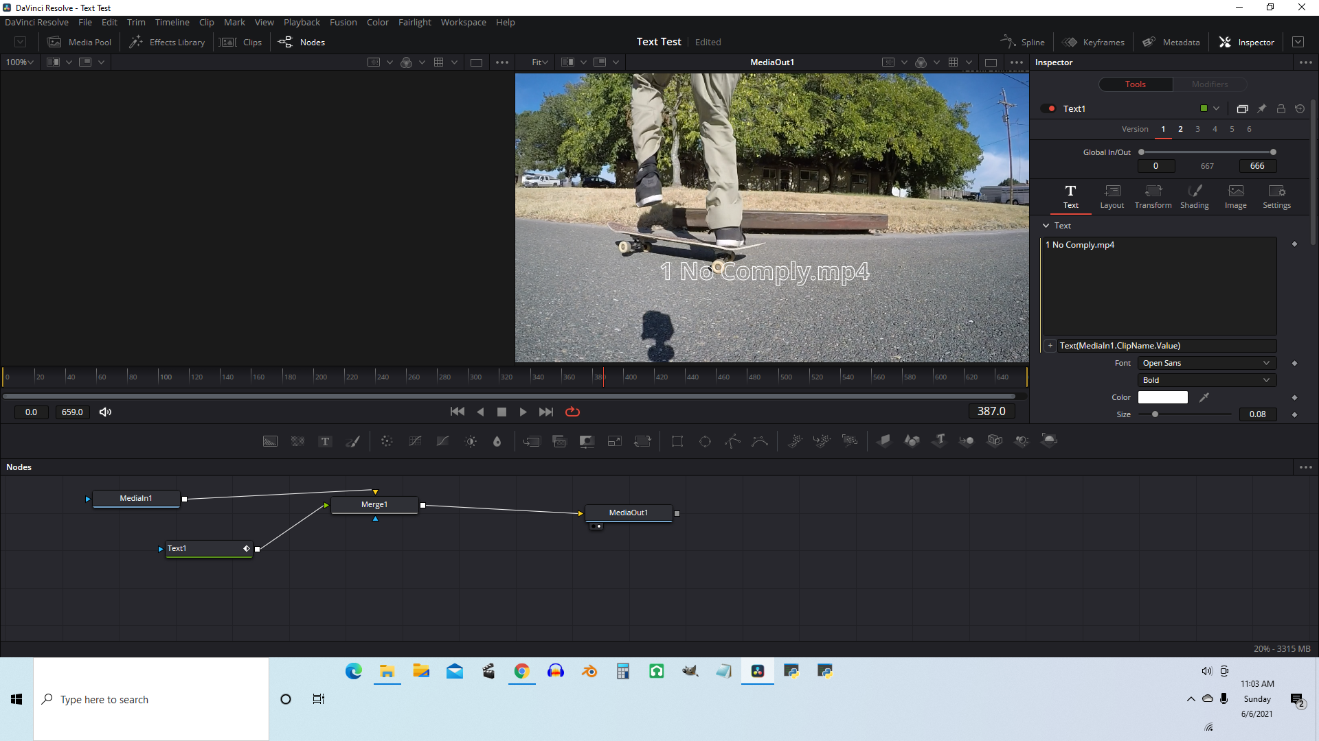Image resolution: width=1319 pixels, height=741 pixels.
Task: Open the Bold font style dropdown
Action: pyautogui.click(x=1207, y=380)
